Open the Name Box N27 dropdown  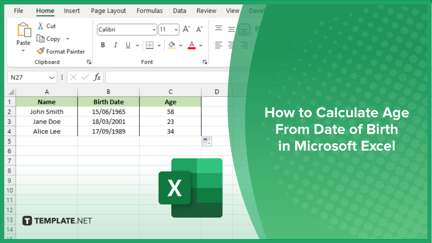pyautogui.click(x=52, y=78)
